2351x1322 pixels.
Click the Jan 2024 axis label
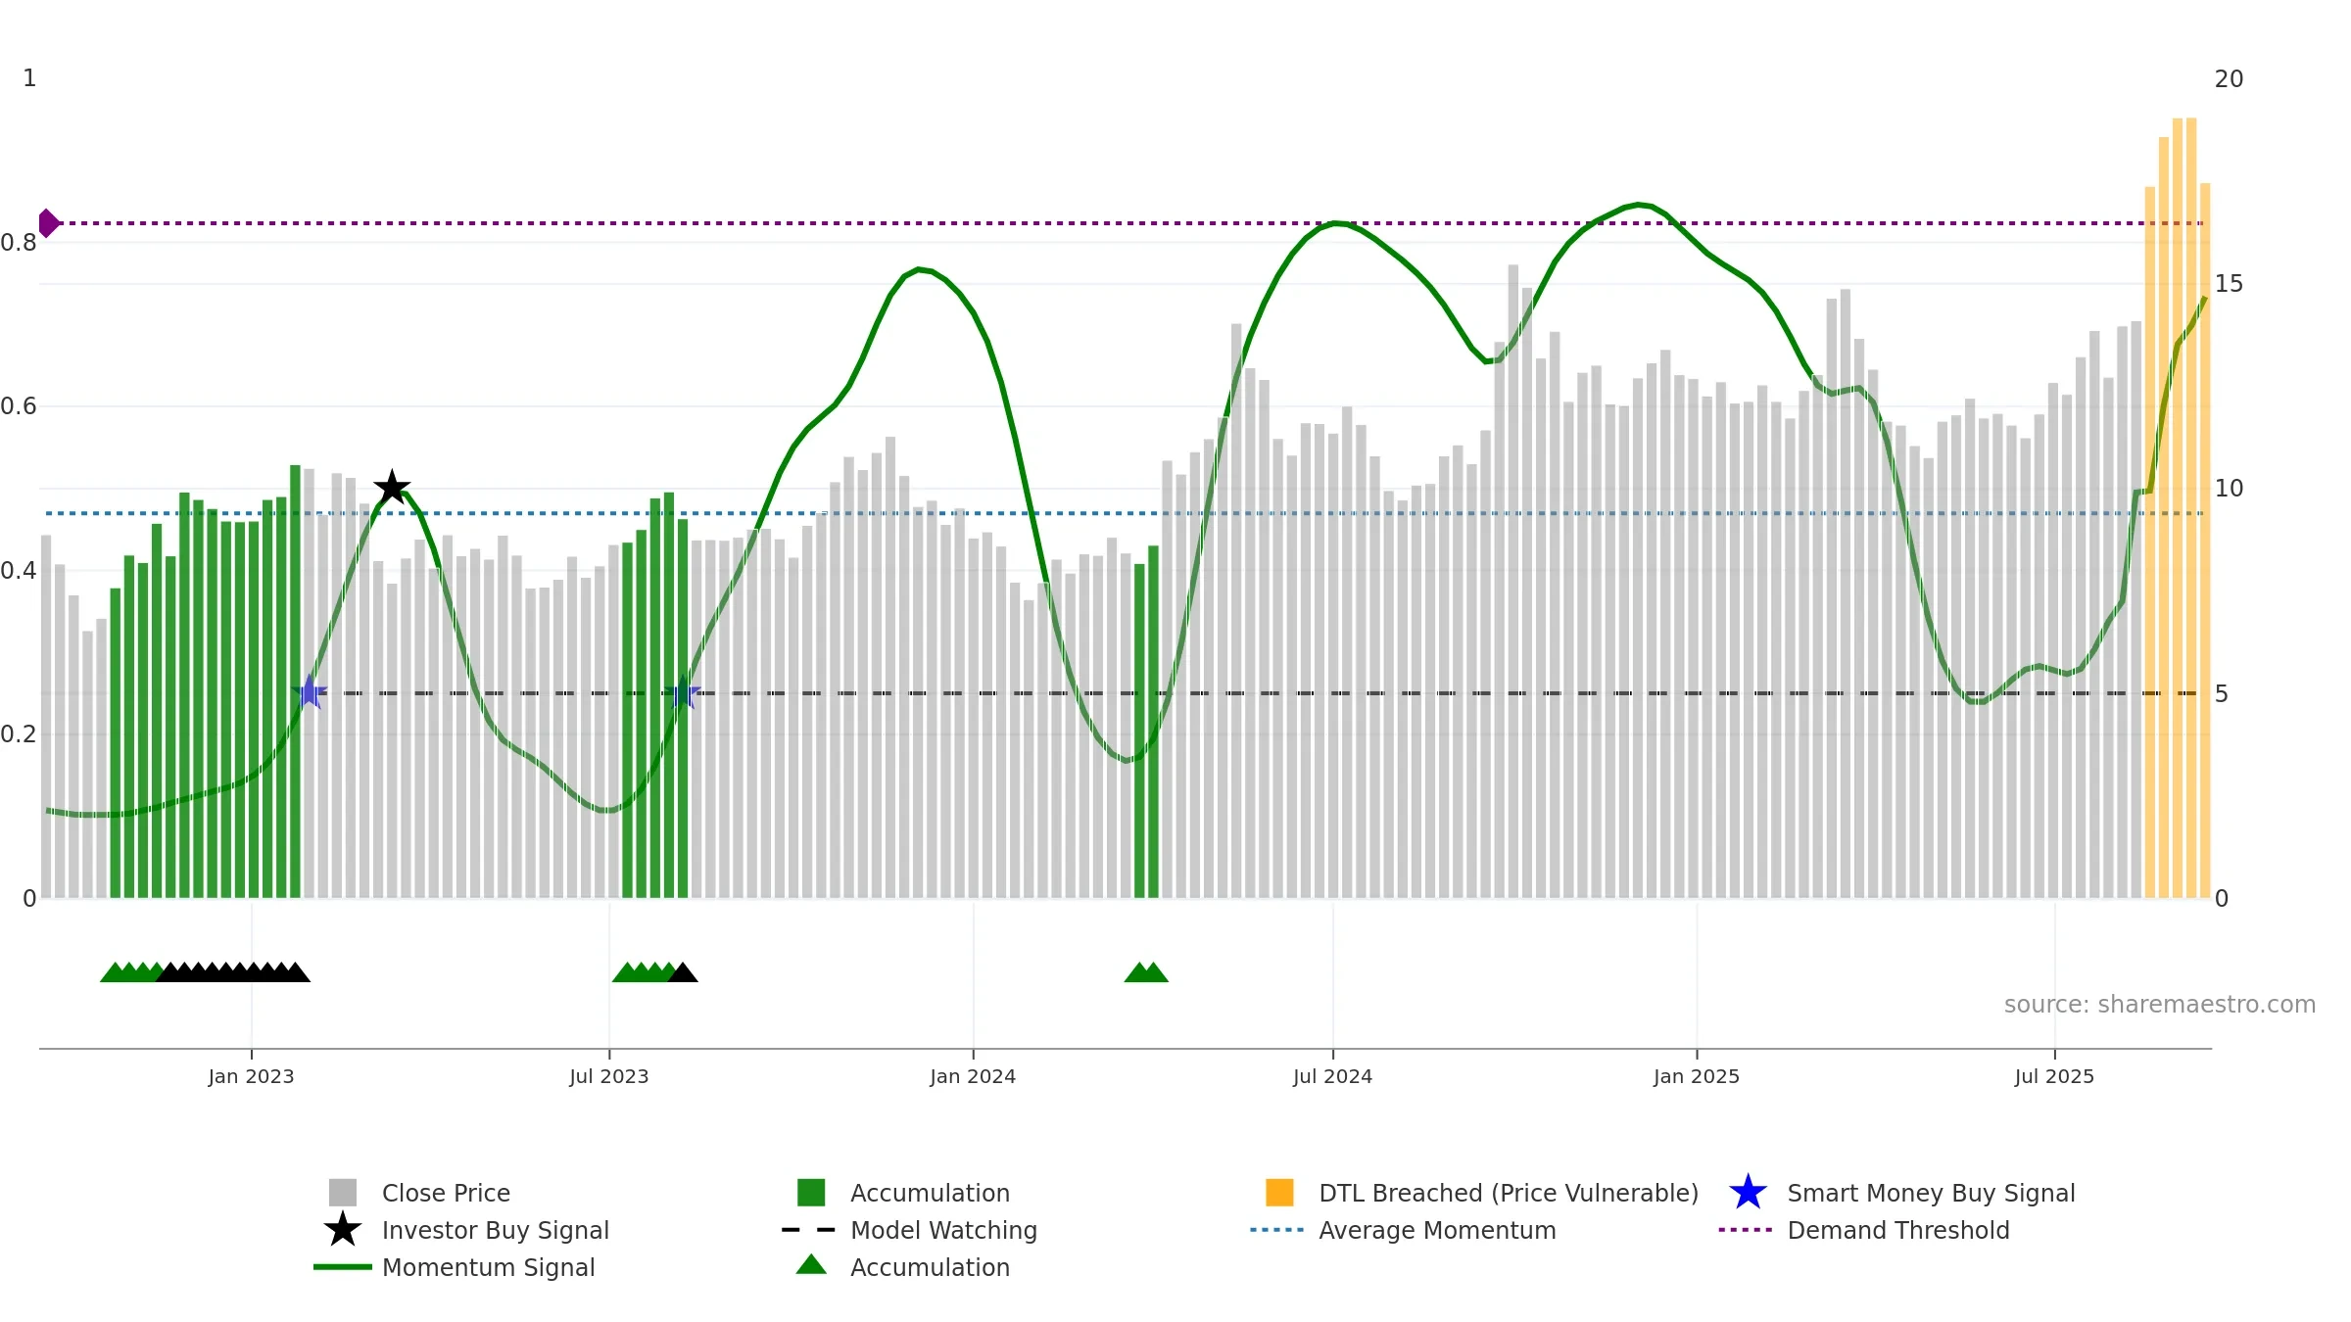[x=973, y=1076]
